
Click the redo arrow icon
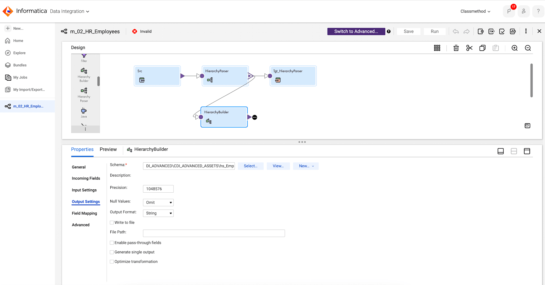coord(467,31)
